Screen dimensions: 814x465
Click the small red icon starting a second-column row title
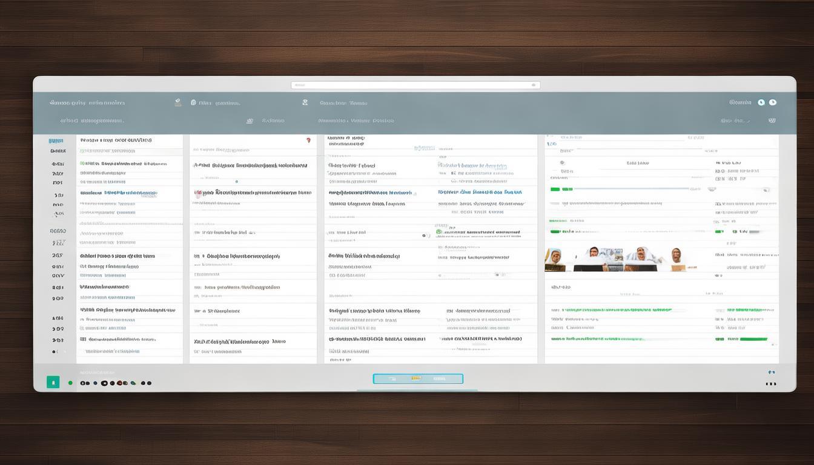(x=197, y=193)
